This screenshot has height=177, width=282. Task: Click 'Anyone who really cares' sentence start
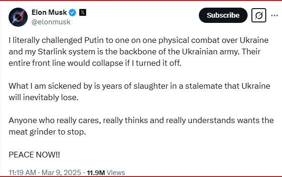54,120
